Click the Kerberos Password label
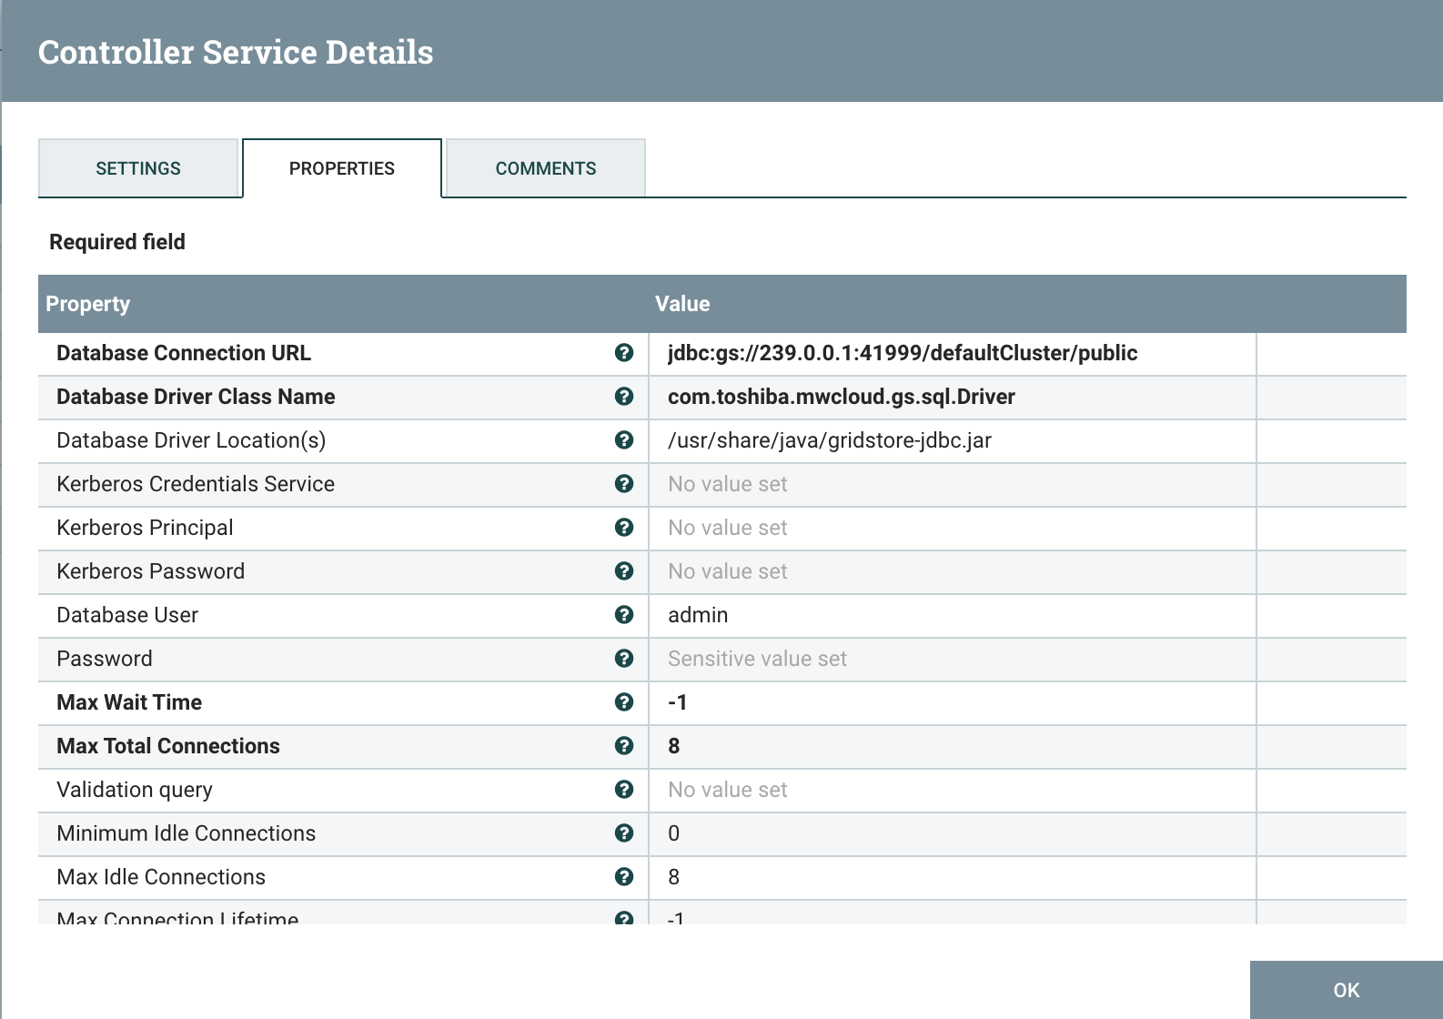1443x1019 pixels. point(151,571)
